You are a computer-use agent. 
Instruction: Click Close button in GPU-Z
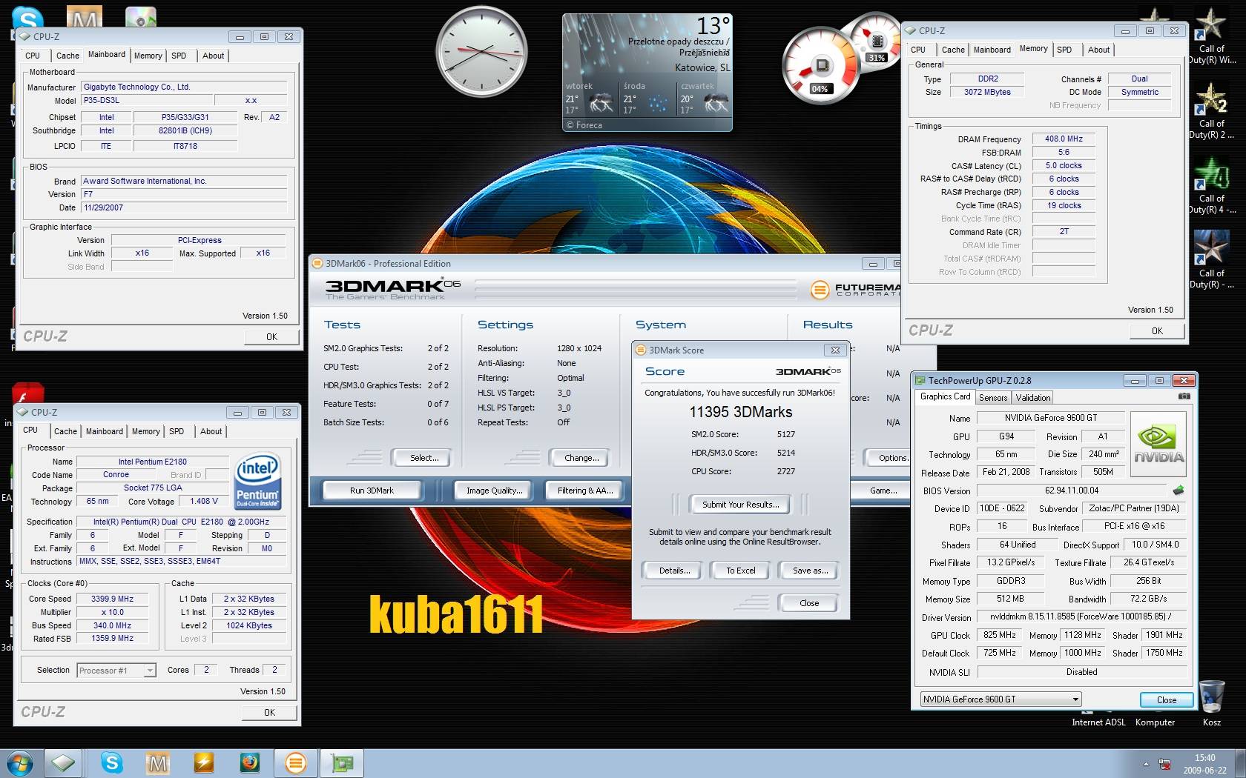coord(1166,699)
